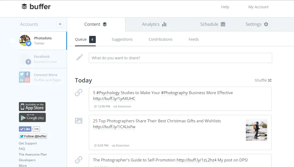The width and height of the screenshot is (294, 167).
Task: Click the #Photography hashtag
Action: click(174, 93)
